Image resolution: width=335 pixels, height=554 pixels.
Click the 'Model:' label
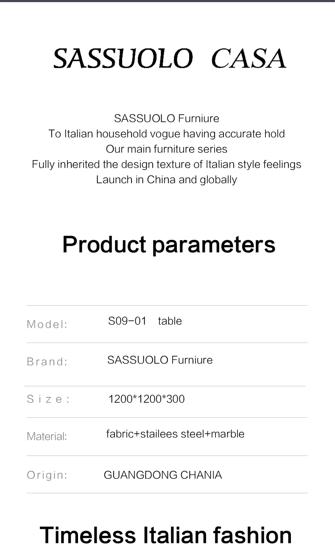pyautogui.click(x=47, y=324)
